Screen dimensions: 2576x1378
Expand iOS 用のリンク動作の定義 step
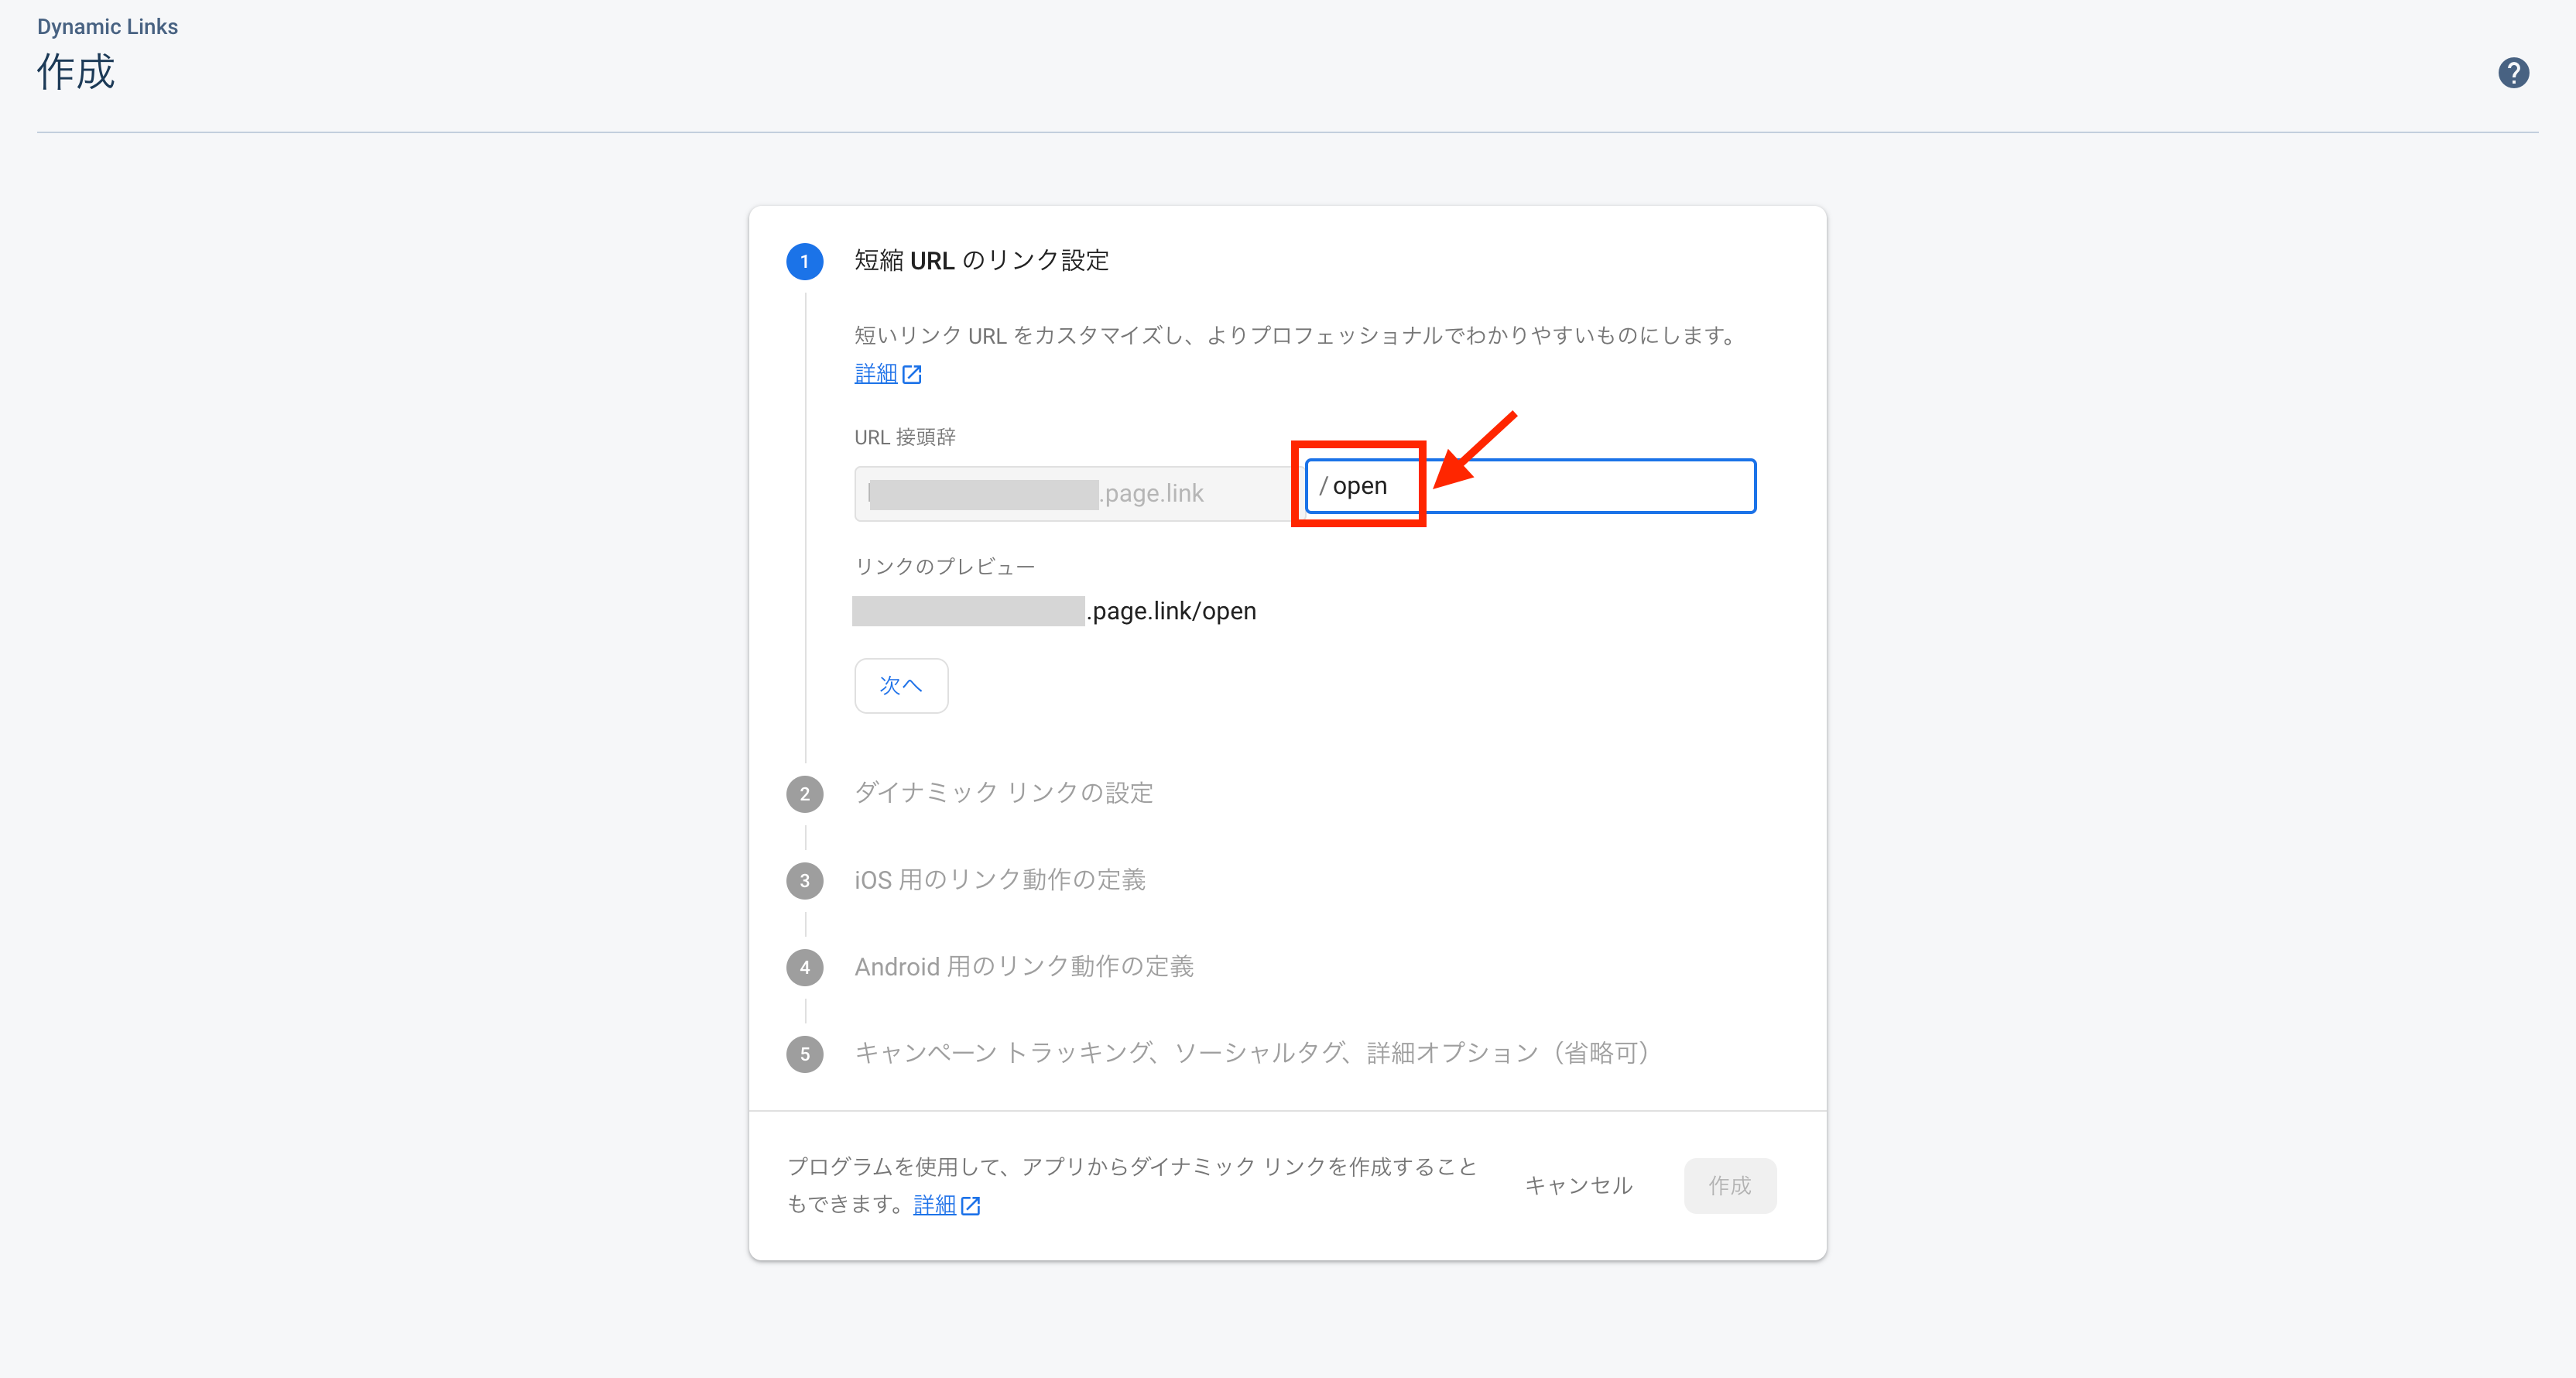tap(999, 880)
